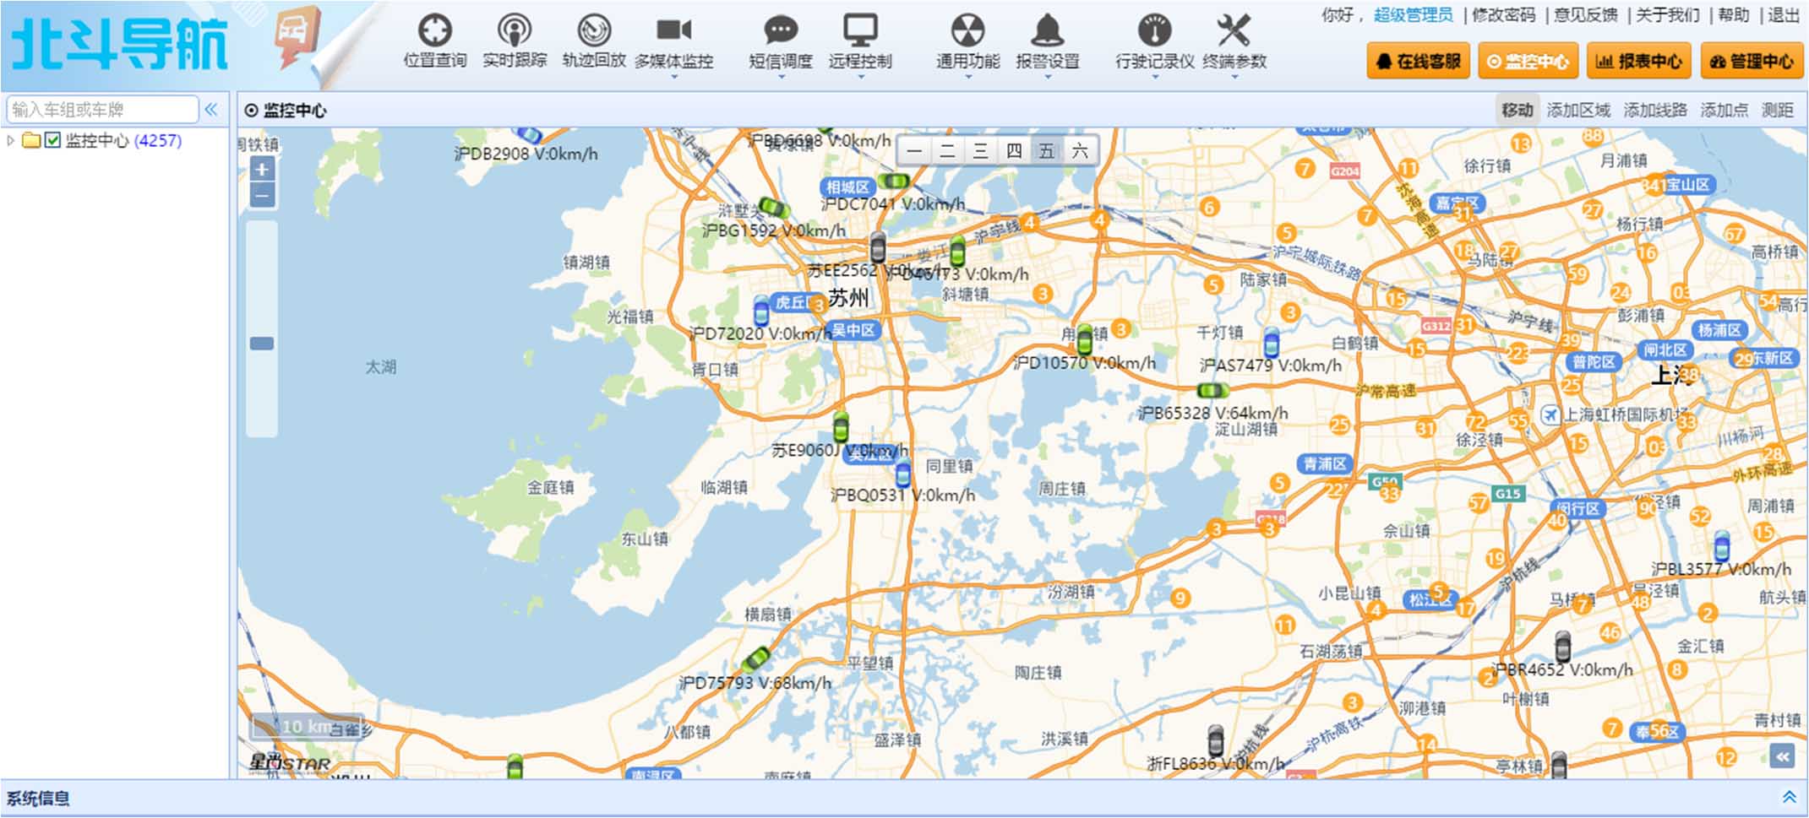Select the 添加区域 map tool
The image size is (1809, 818).
[1577, 110]
